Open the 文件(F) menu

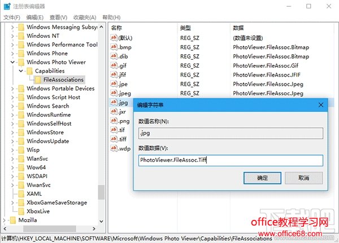[x=12, y=17]
